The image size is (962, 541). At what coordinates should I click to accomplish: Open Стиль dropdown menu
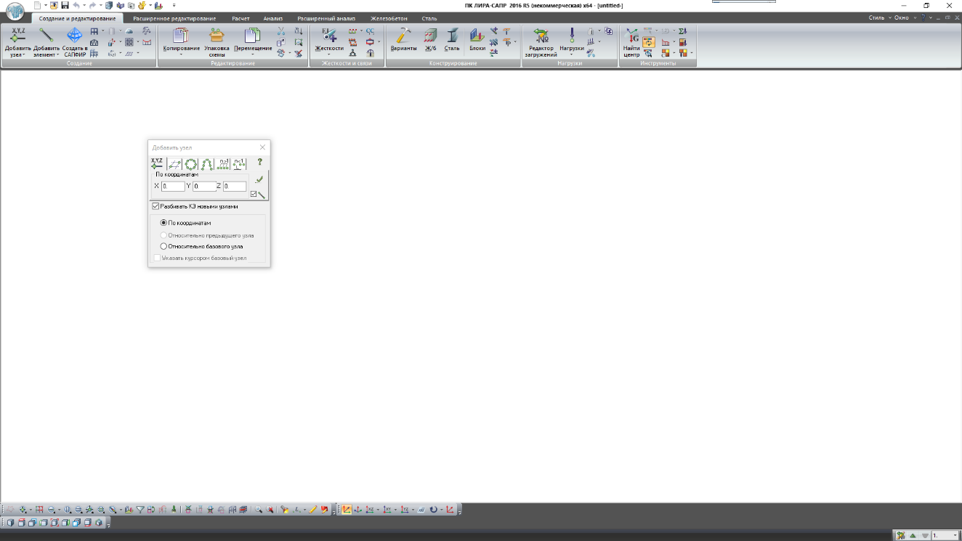(x=879, y=17)
